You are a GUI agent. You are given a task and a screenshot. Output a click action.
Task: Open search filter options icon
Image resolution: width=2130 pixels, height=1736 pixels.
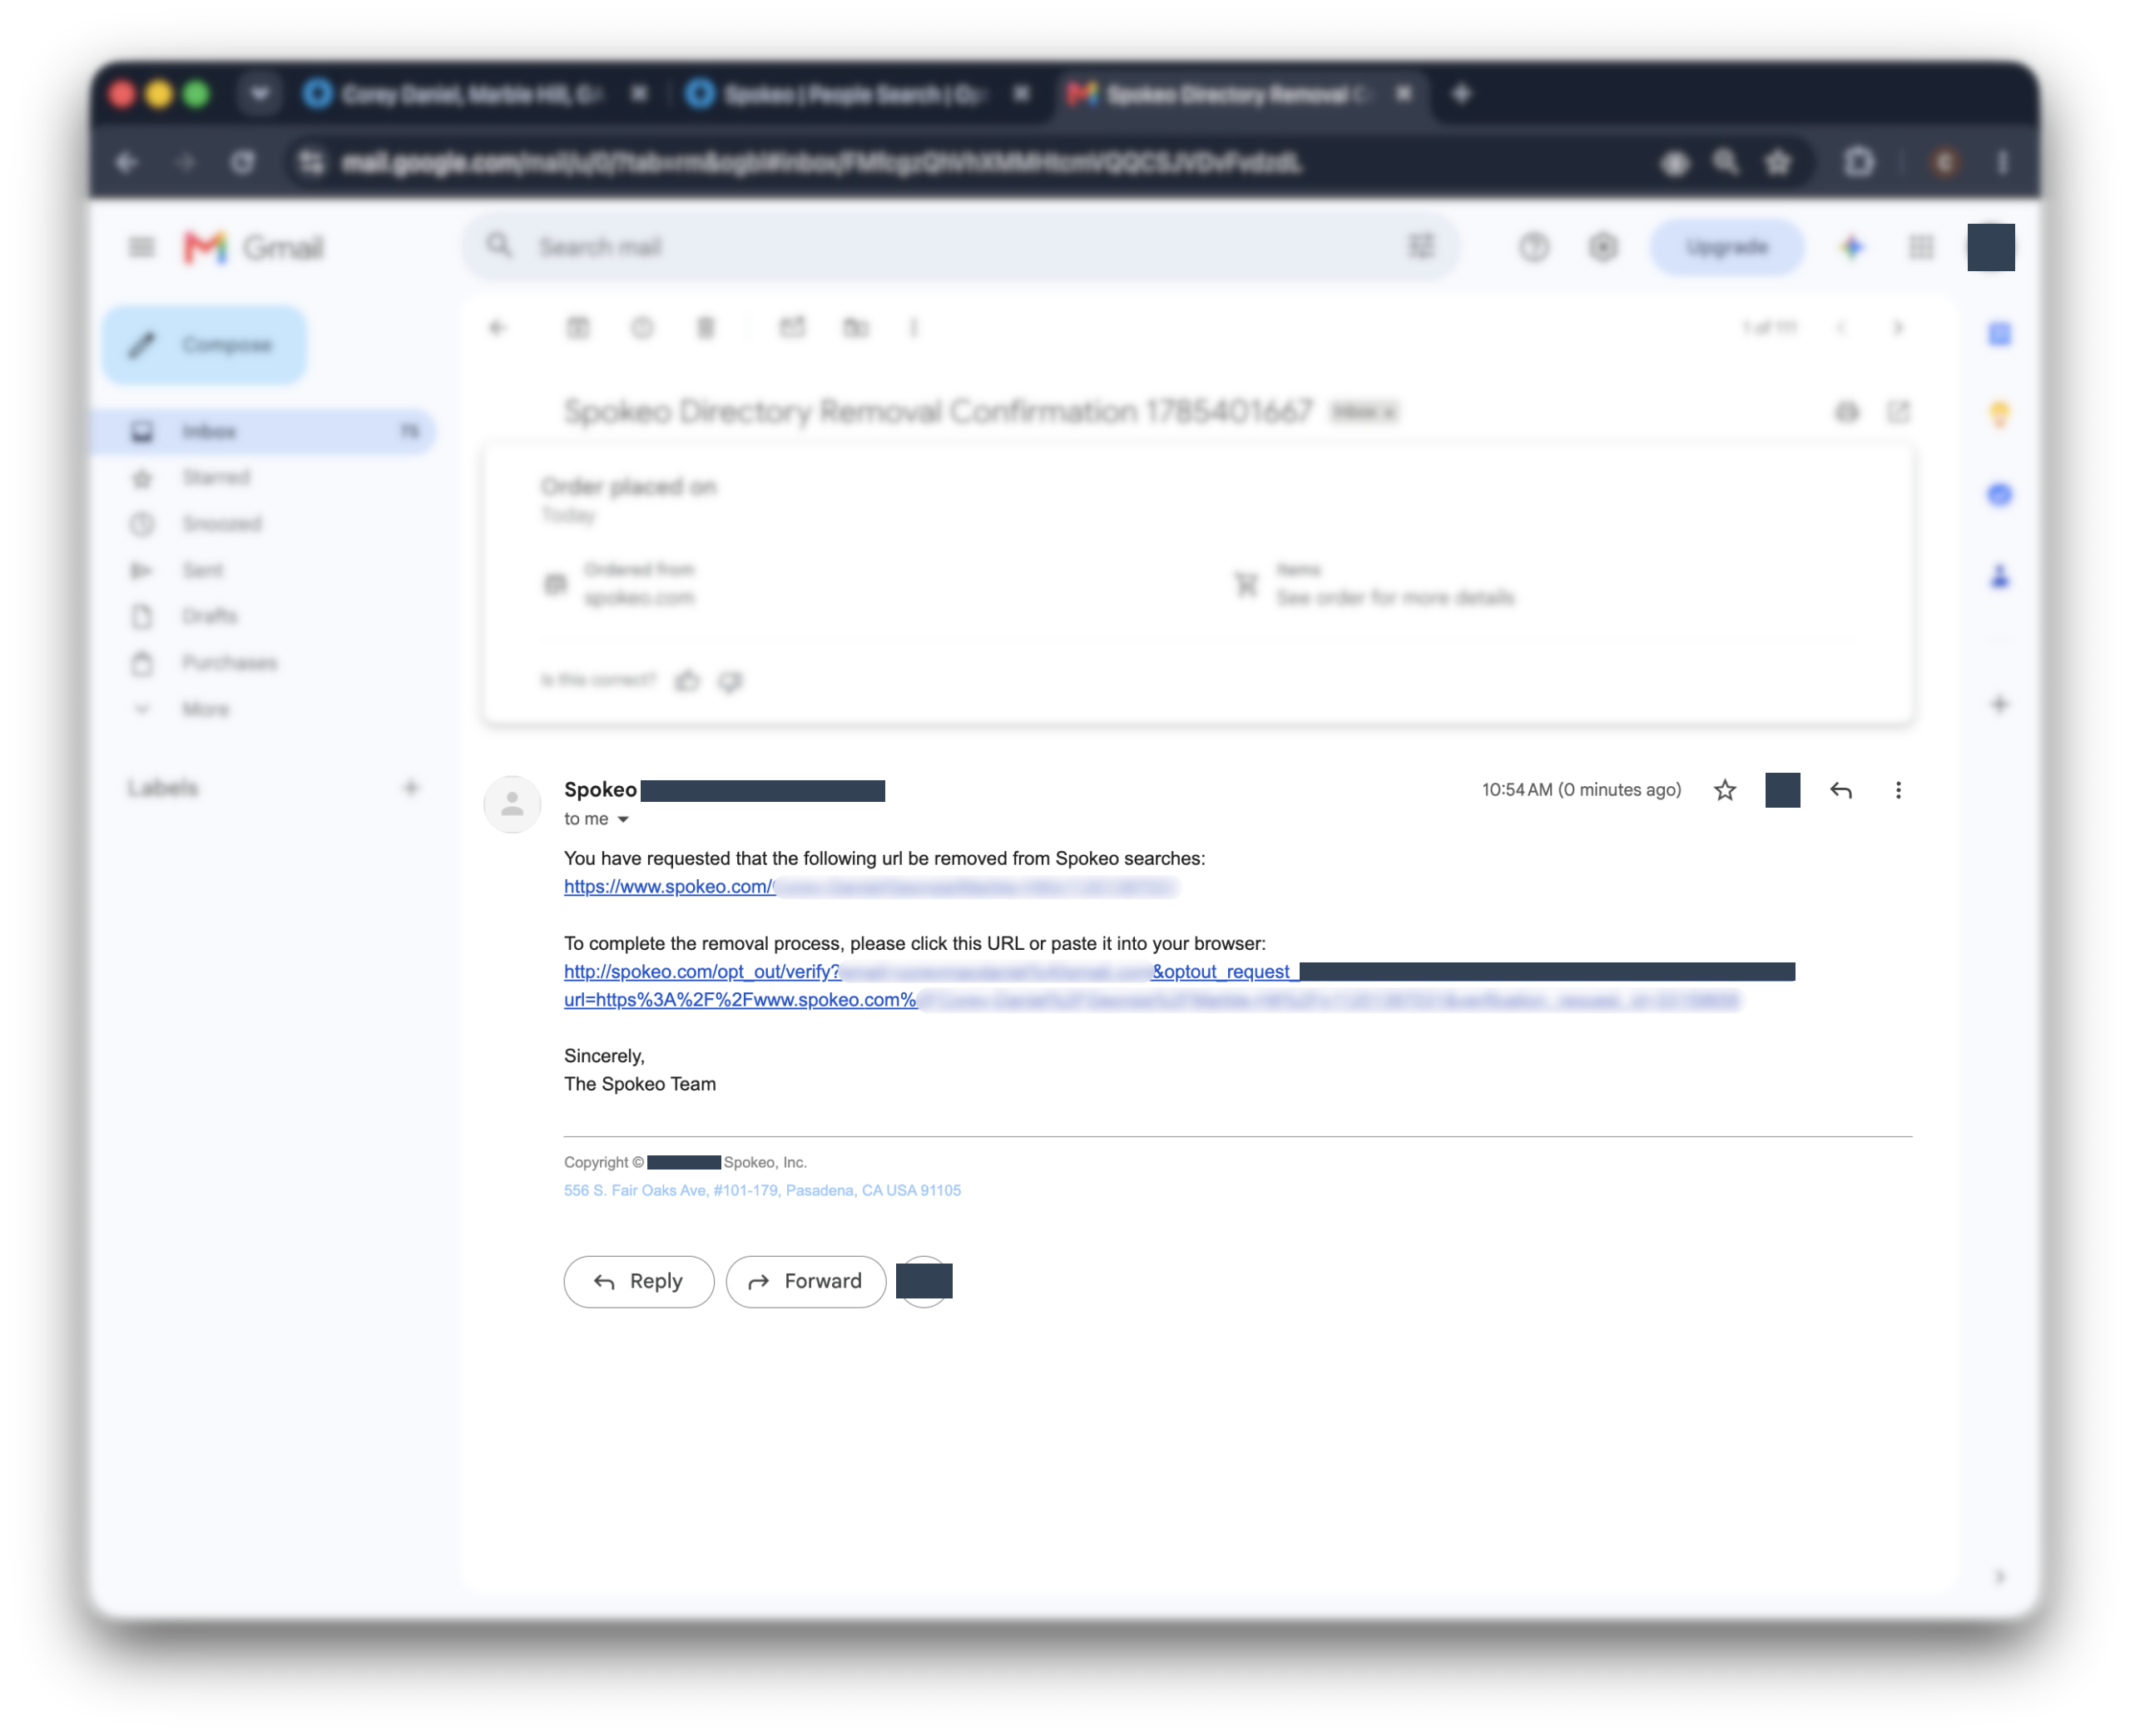(x=1421, y=246)
